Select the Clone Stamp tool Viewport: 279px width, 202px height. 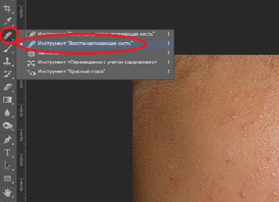[x=7, y=61]
